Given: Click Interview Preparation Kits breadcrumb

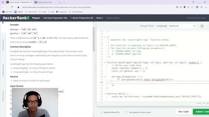Looking at the screenshot, I should (55, 18).
